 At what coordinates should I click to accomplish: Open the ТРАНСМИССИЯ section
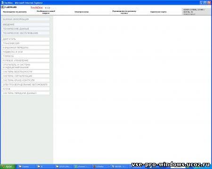(x=26, y=43)
